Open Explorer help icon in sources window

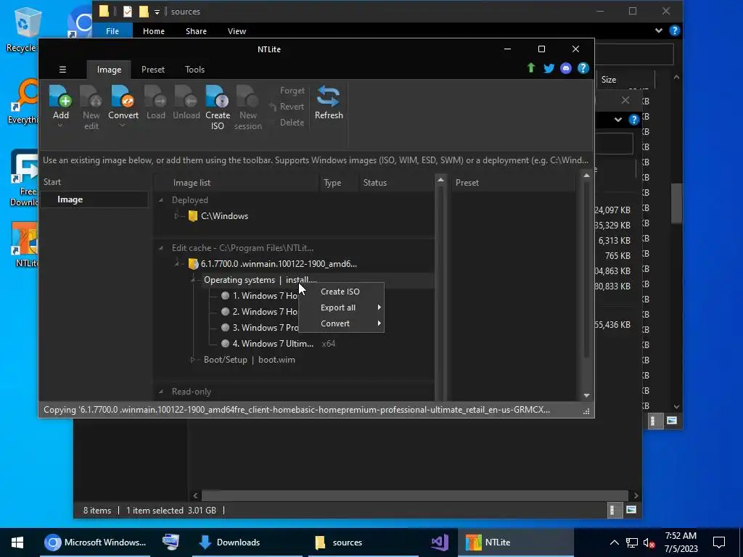coord(674,30)
